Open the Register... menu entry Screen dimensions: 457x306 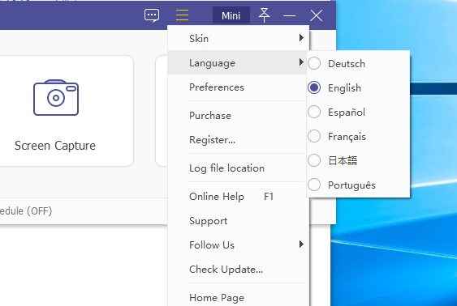[212, 140]
